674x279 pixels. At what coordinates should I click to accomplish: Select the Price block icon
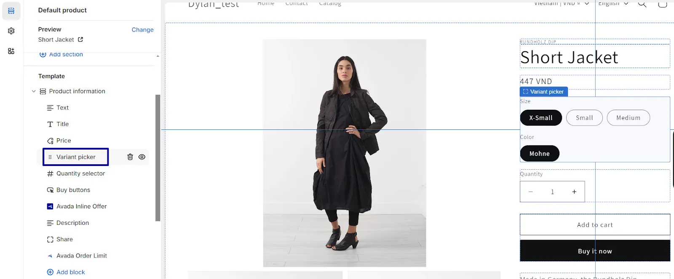(x=50, y=140)
